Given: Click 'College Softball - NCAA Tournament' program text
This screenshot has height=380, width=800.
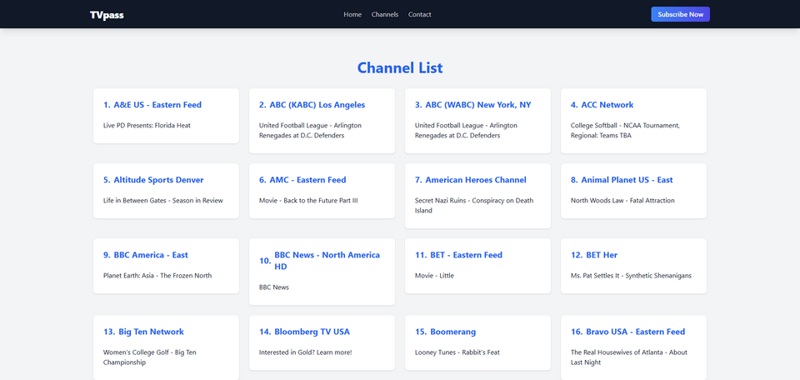Looking at the screenshot, I should [x=626, y=131].
